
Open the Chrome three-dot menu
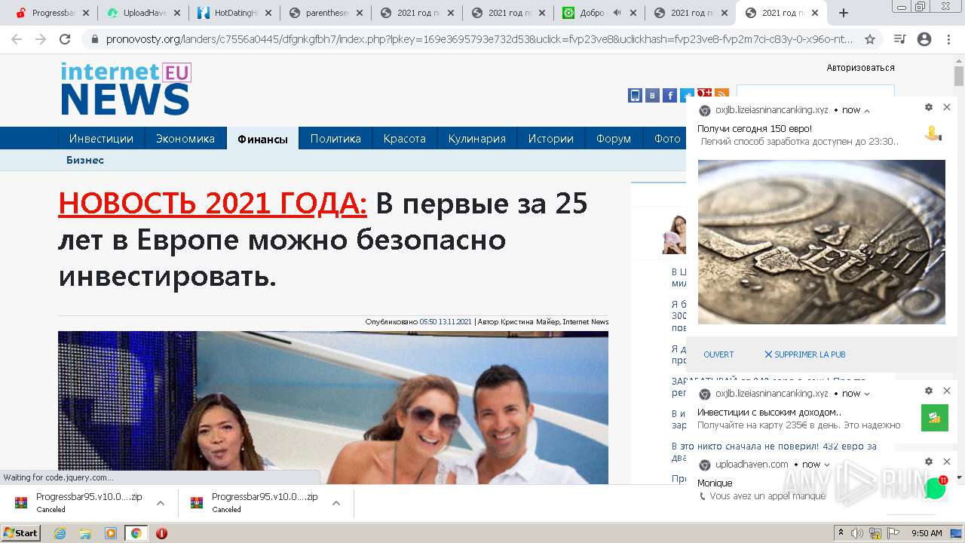948,39
